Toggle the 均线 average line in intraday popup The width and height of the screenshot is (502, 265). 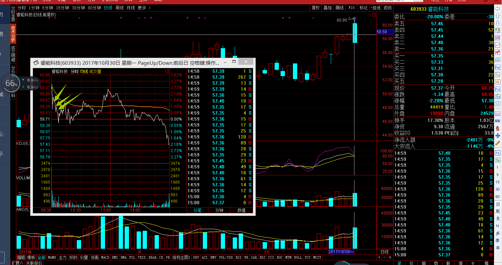click(84, 71)
